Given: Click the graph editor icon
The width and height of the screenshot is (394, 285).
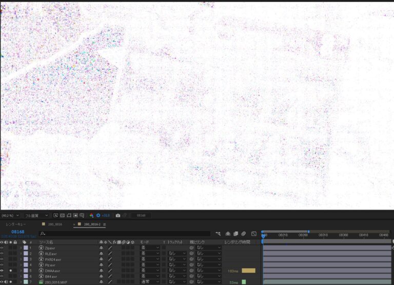Looking at the screenshot, I should [x=253, y=234].
